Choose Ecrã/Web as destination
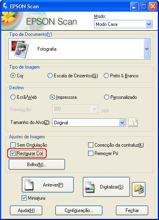Image resolution: width=159 pixels, height=220 pixels. pos(13,97)
